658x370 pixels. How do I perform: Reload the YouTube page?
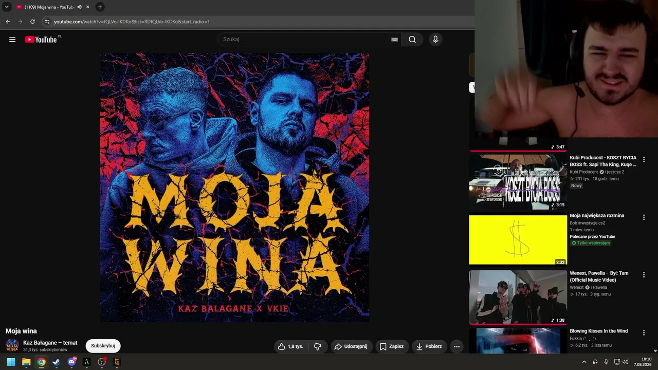32,22
